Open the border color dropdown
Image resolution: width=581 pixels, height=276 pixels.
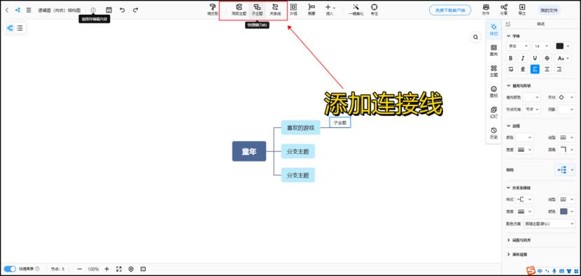coord(525,137)
